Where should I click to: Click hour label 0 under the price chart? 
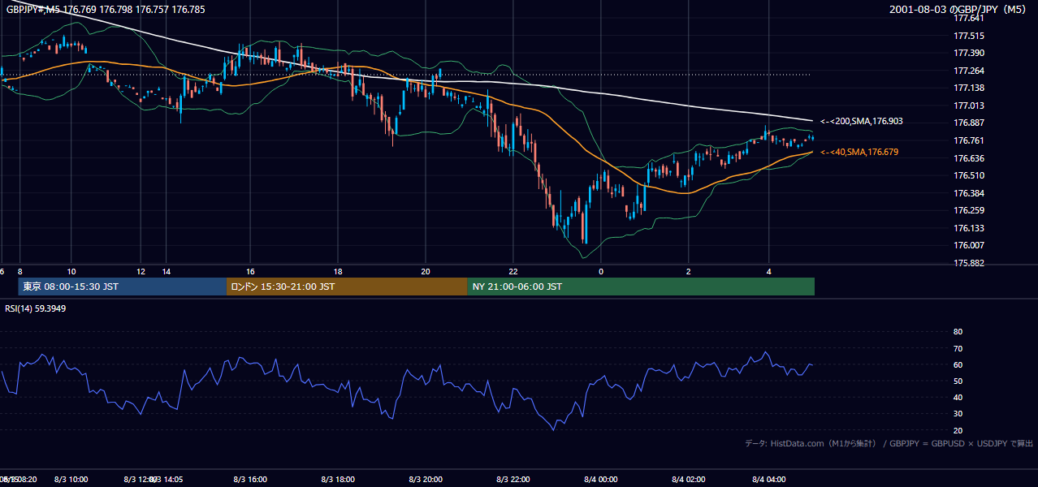601,271
